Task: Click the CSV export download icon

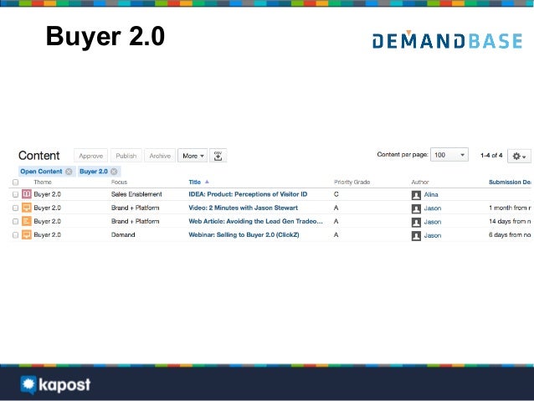Action: pos(218,156)
